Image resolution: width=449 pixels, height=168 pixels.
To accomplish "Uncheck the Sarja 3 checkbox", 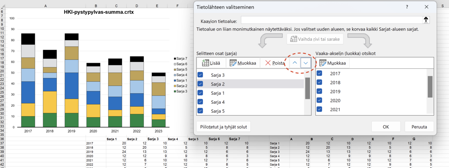I will tap(200, 75).
